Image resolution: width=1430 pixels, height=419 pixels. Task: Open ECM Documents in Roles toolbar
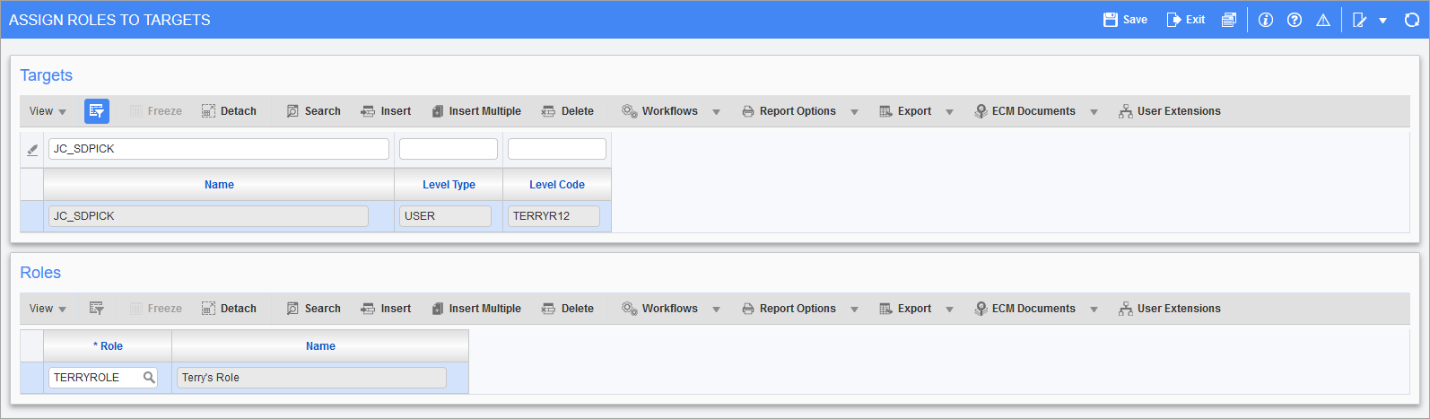[x=1025, y=309]
